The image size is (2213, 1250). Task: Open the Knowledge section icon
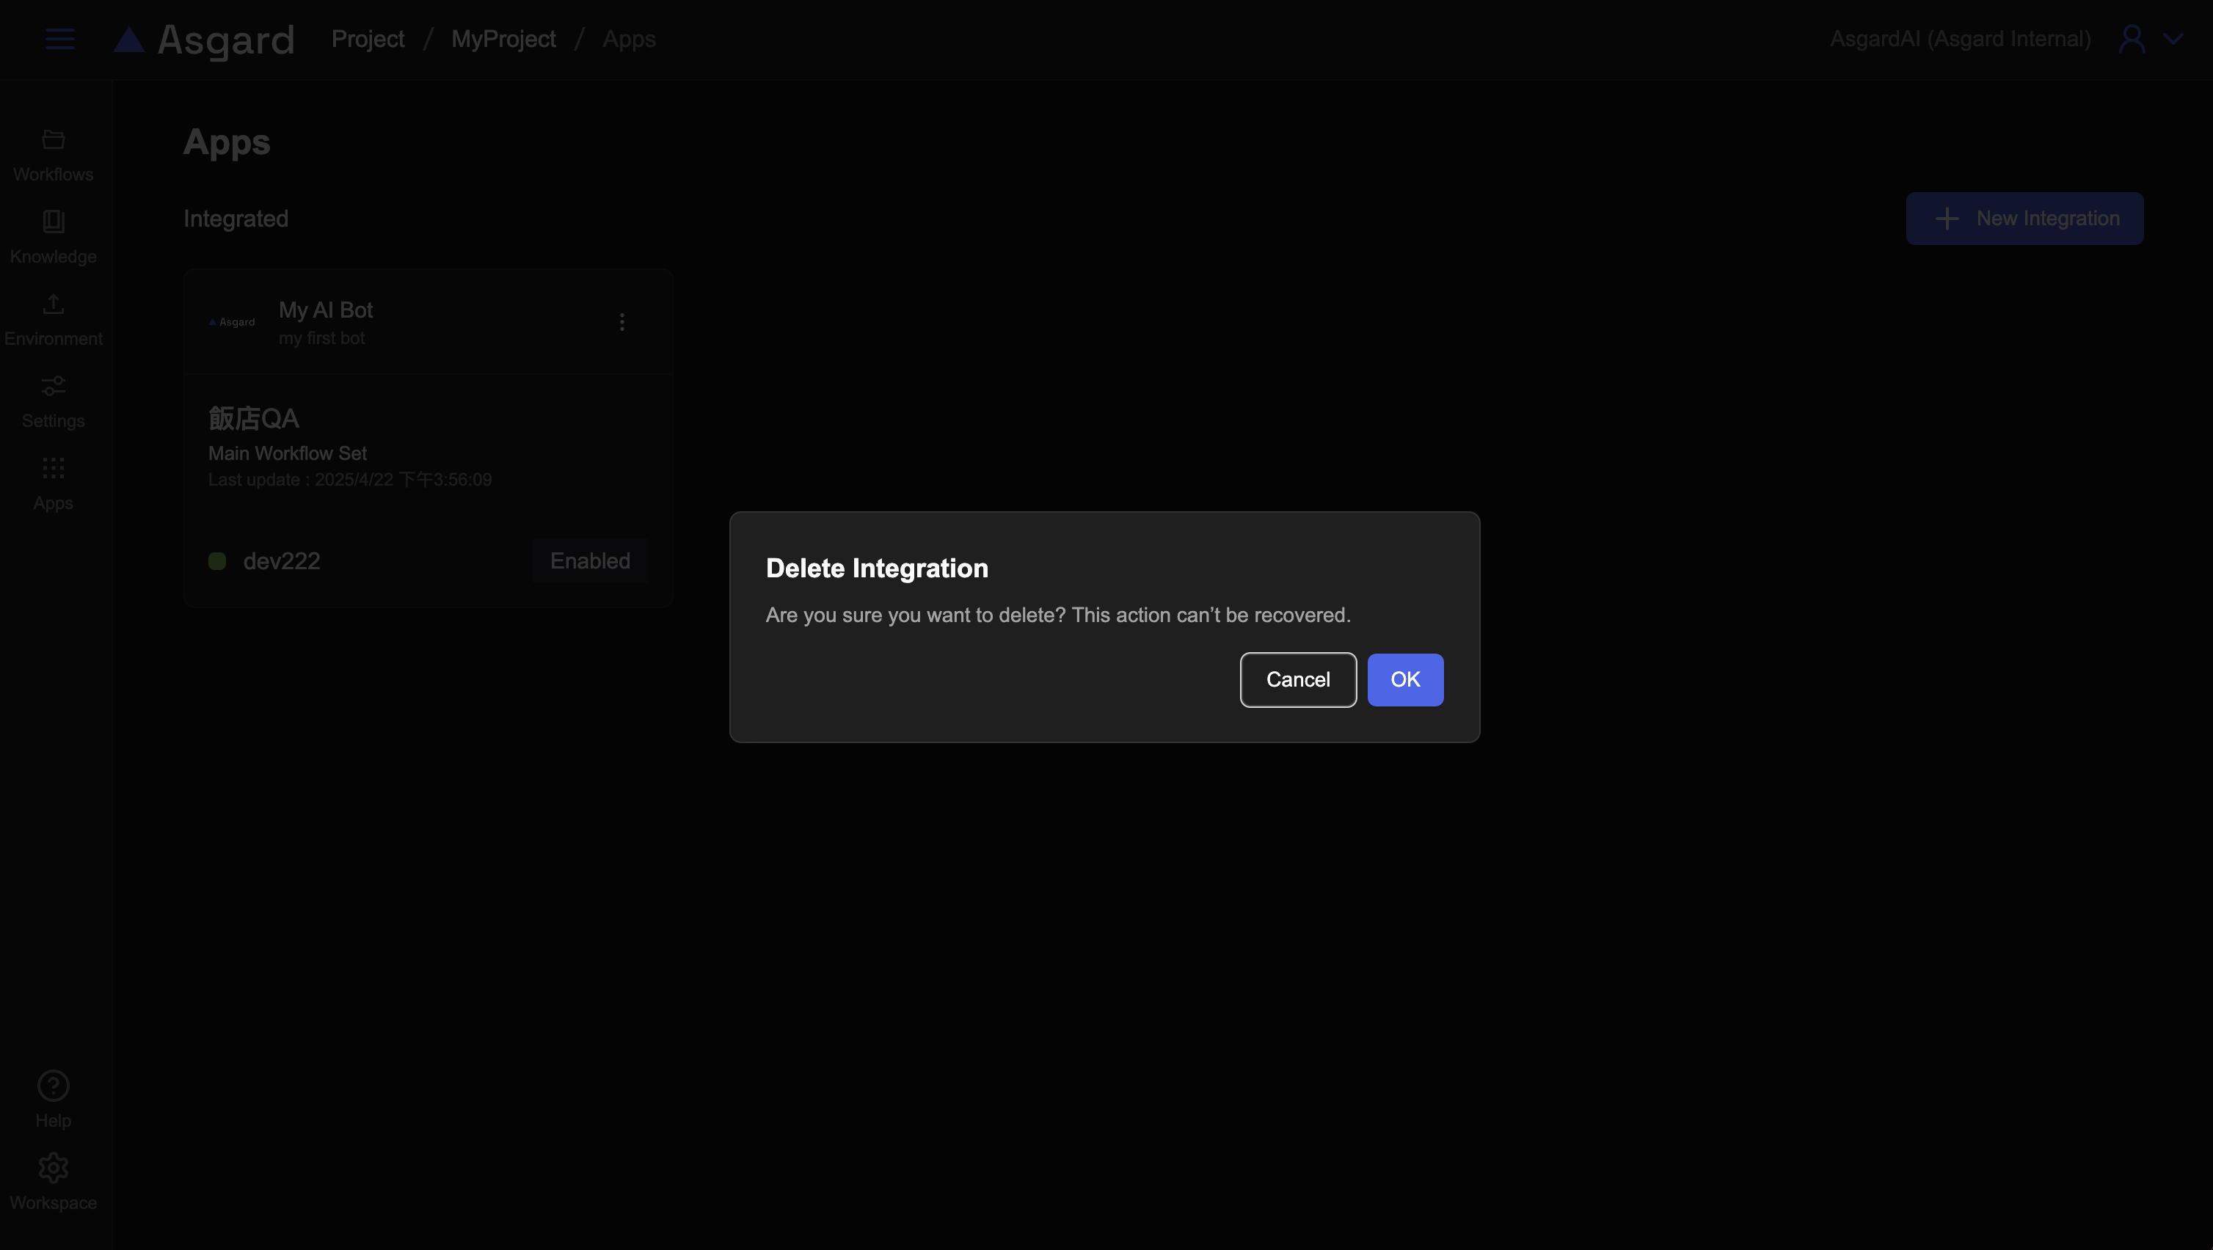click(54, 222)
